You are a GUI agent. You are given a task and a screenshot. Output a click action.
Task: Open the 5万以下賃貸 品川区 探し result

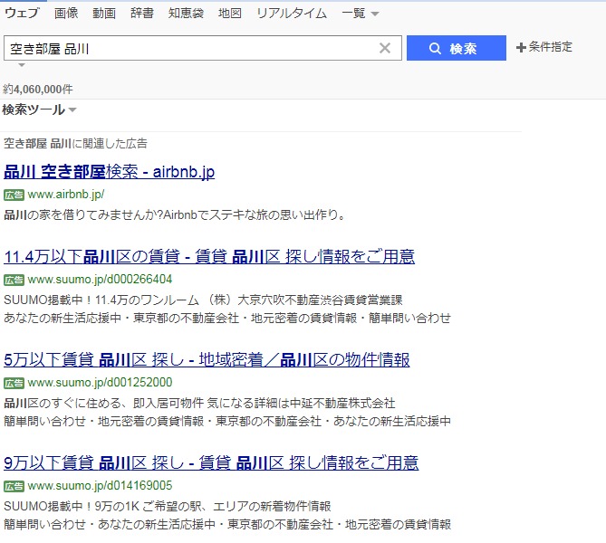click(207, 359)
